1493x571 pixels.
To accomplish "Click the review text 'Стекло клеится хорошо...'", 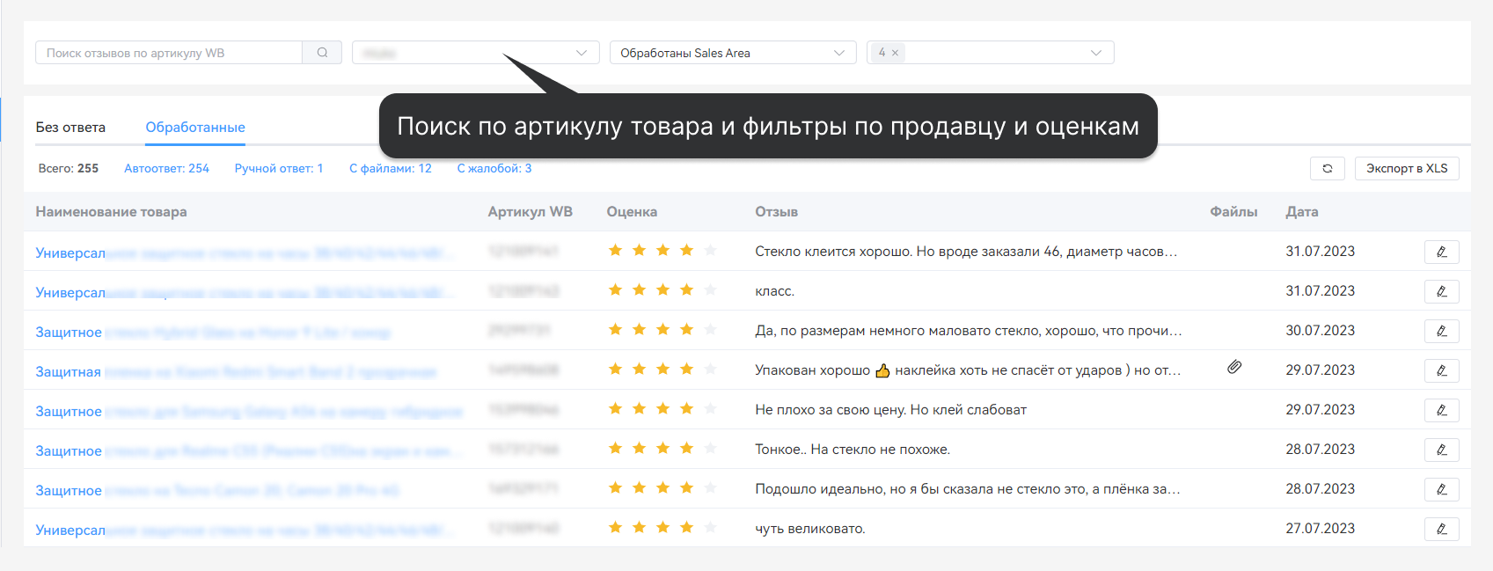I will pos(966,252).
